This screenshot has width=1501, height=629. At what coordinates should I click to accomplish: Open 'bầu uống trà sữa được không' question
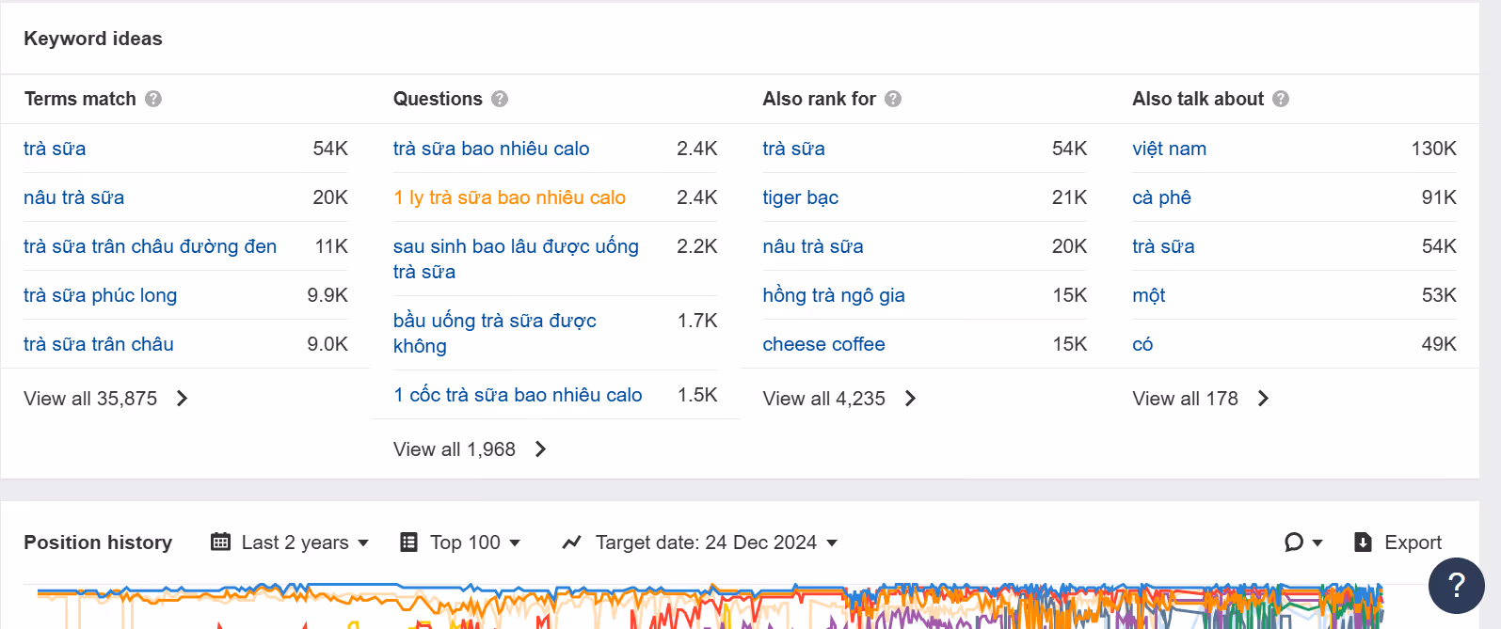[x=495, y=333]
